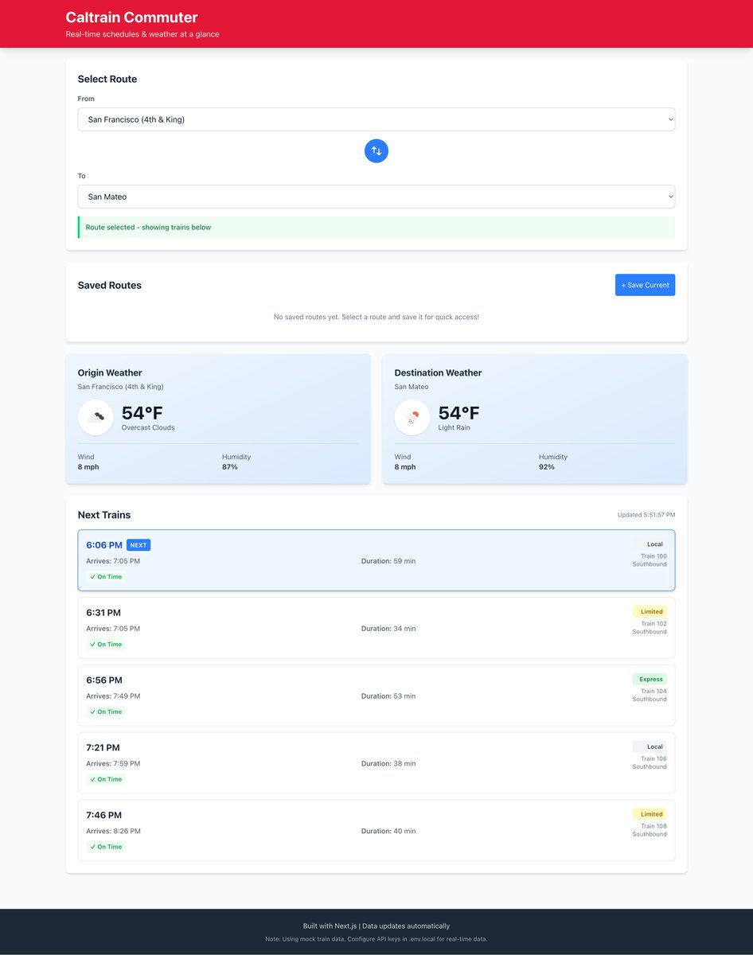Click 'Arrives: 8:26 PM' text
Image resolution: width=753 pixels, height=955 pixels.
tap(113, 832)
